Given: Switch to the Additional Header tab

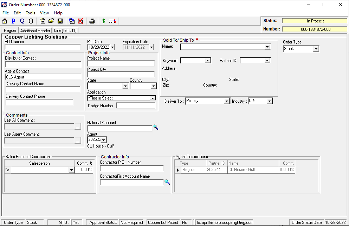Looking at the screenshot, I should [x=35, y=30].
